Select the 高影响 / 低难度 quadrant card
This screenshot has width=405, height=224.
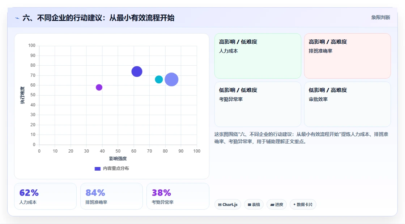pyautogui.click(x=258, y=56)
